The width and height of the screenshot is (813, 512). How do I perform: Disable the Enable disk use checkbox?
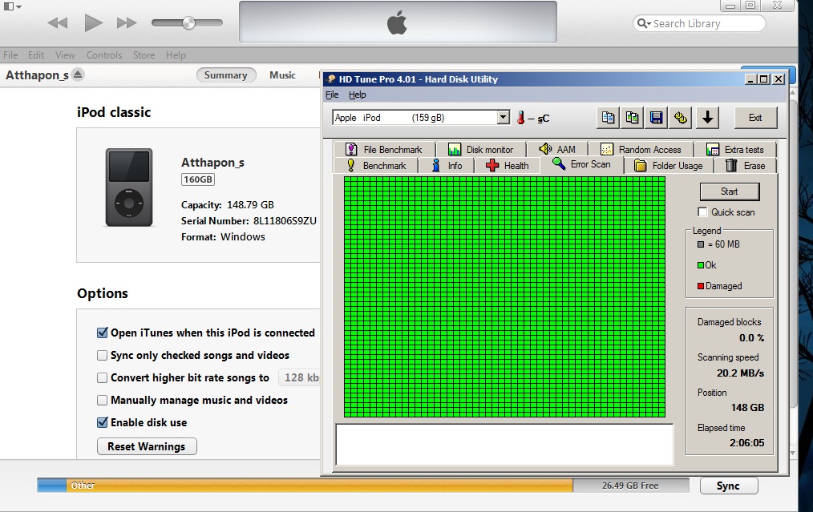[103, 422]
